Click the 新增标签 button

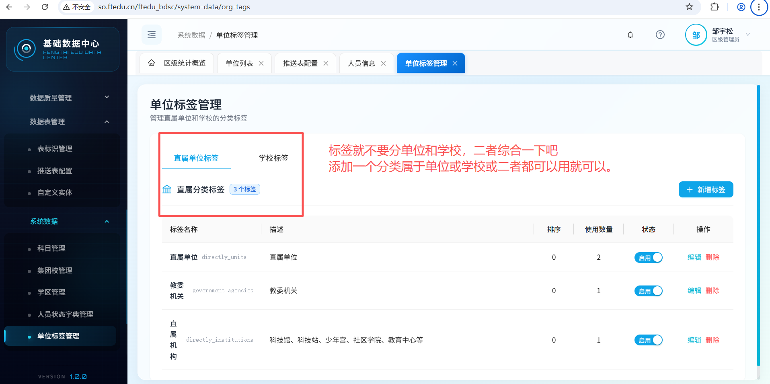(x=706, y=189)
